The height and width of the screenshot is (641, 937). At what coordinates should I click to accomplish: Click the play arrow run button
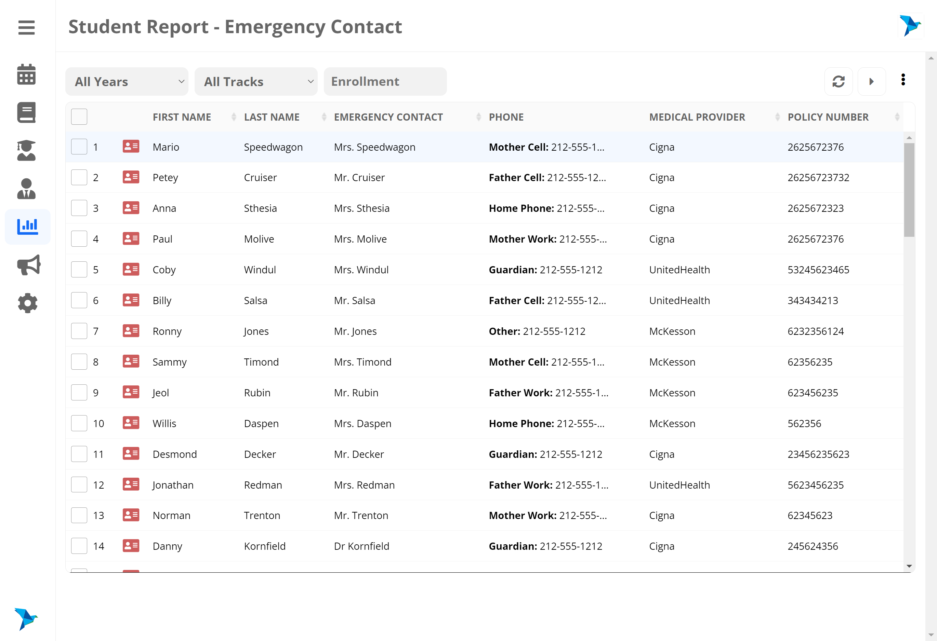click(x=871, y=81)
